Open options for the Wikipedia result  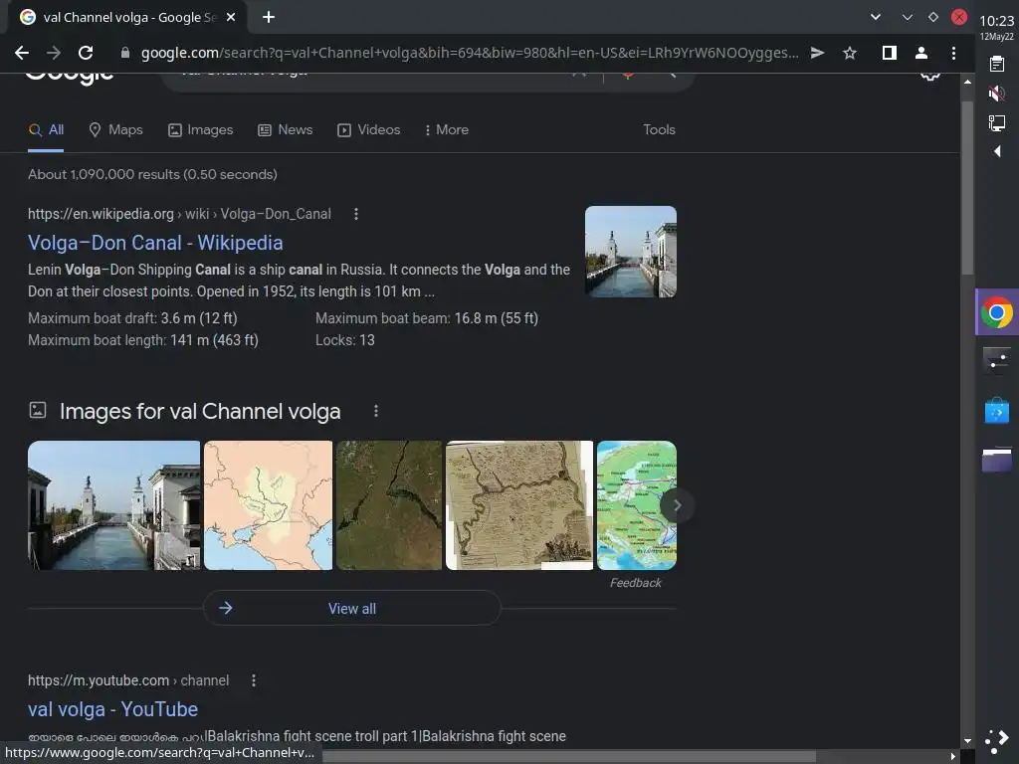pos(356,214)
